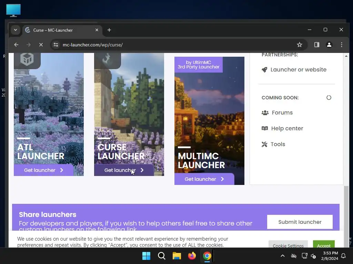The width and height of the screenshot is (353, 264).
Task: Get launcher for Curse Launcher
Action: [124, 170]
